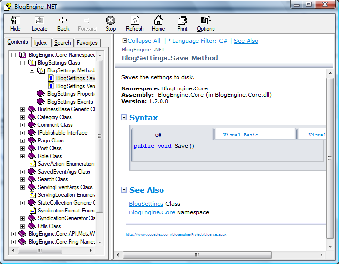Click the Hide toolbar icon
Viewport: 339px width, 264px height.
coord(16,20)
